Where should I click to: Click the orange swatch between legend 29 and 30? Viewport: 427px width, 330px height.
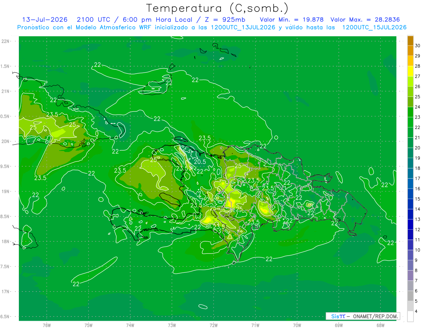point(410,51)
